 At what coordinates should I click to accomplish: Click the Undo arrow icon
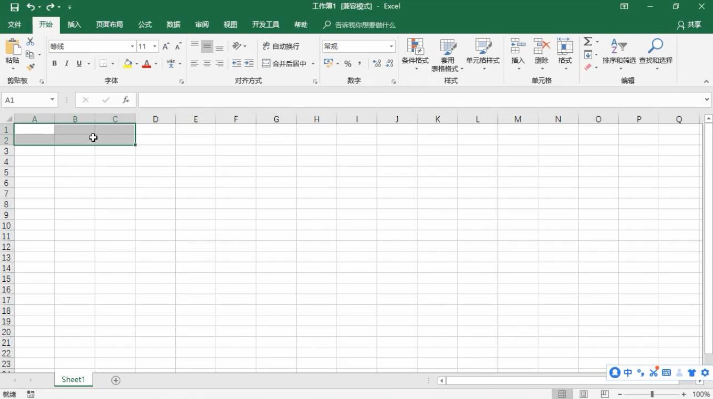(x=31, y=7)
